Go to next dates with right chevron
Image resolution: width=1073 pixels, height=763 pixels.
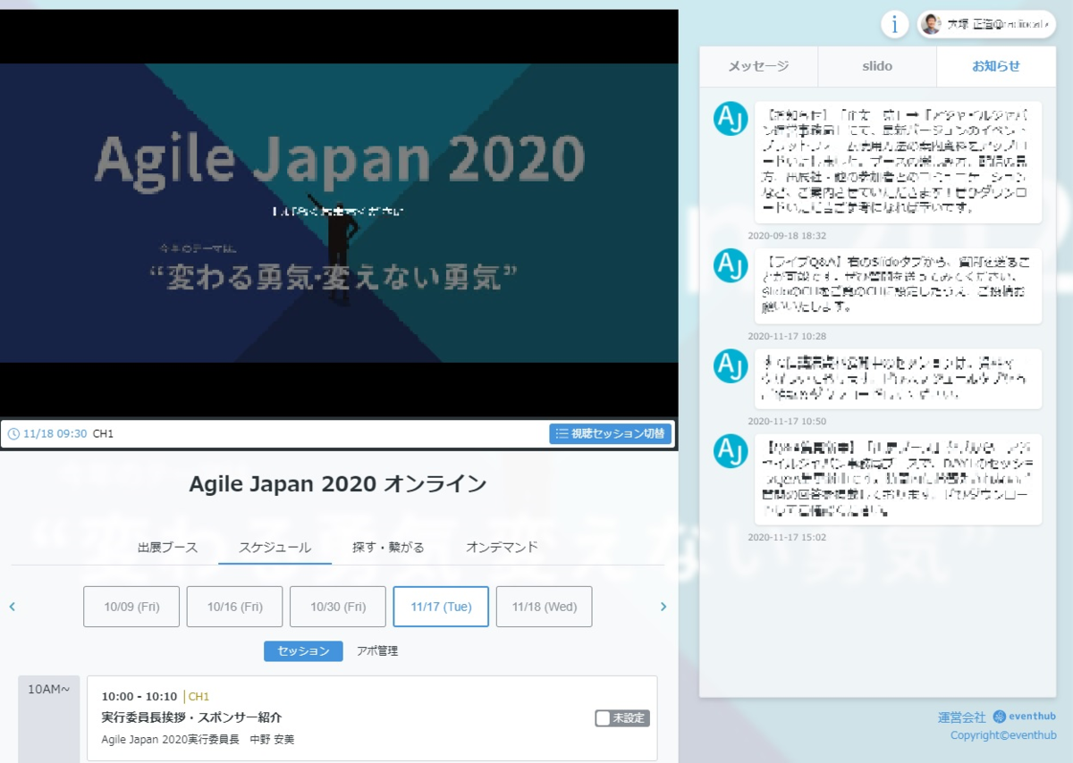(663, 607)
